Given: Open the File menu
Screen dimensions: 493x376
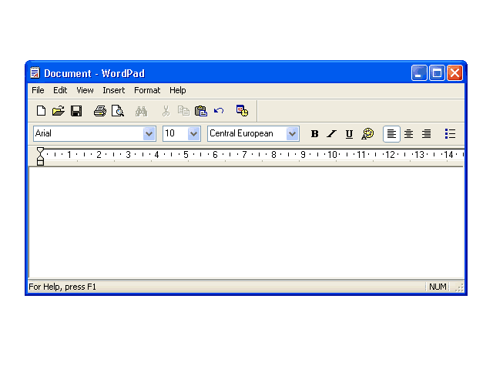Looking at the screenshot, I should tap(38, 91).
